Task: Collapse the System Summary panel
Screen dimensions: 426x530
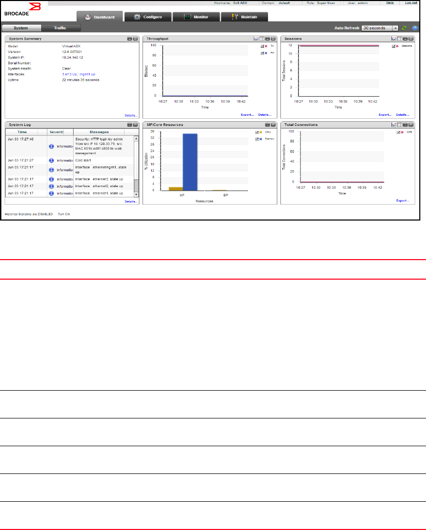Action: [130, 39]
